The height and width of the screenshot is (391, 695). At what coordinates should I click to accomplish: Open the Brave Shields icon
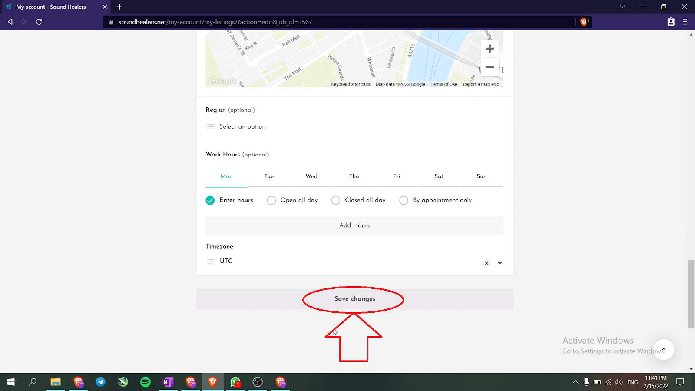click(x=584, y=22)
